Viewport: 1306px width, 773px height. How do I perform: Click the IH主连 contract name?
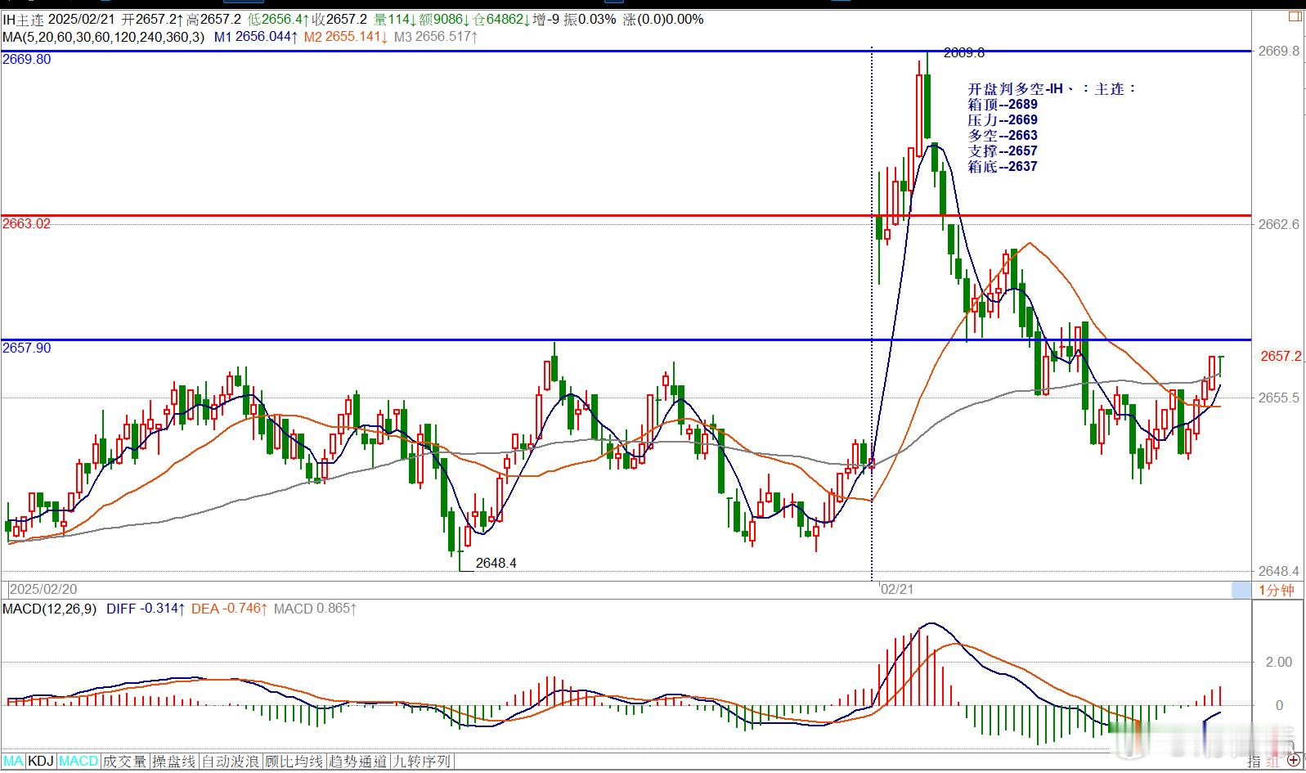[x=24, y=19]
